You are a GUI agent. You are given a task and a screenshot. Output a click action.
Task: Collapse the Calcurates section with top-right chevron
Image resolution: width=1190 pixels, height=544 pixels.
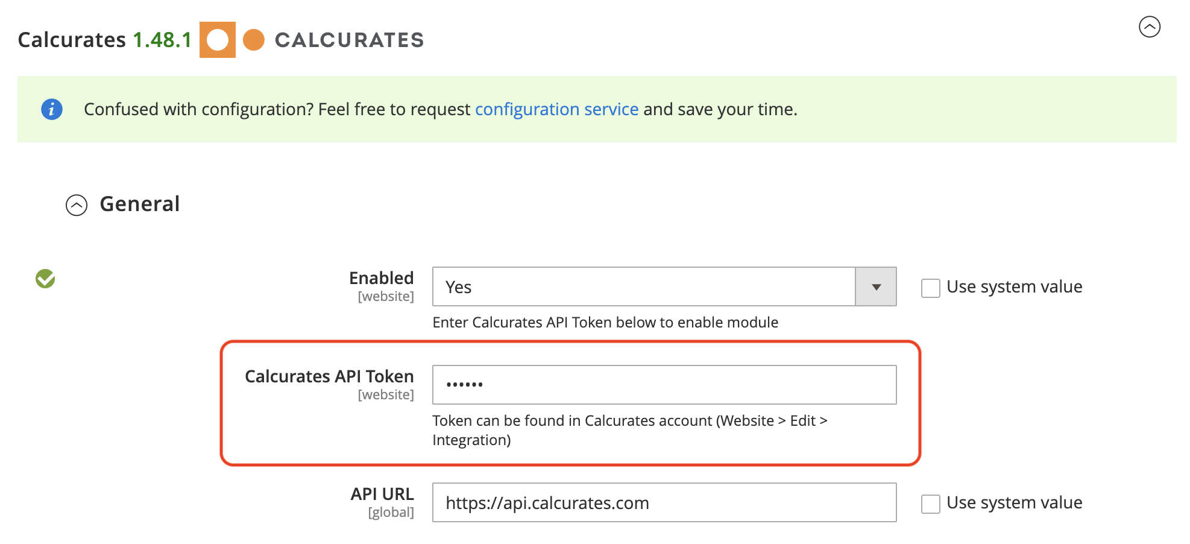[1150, 27]
